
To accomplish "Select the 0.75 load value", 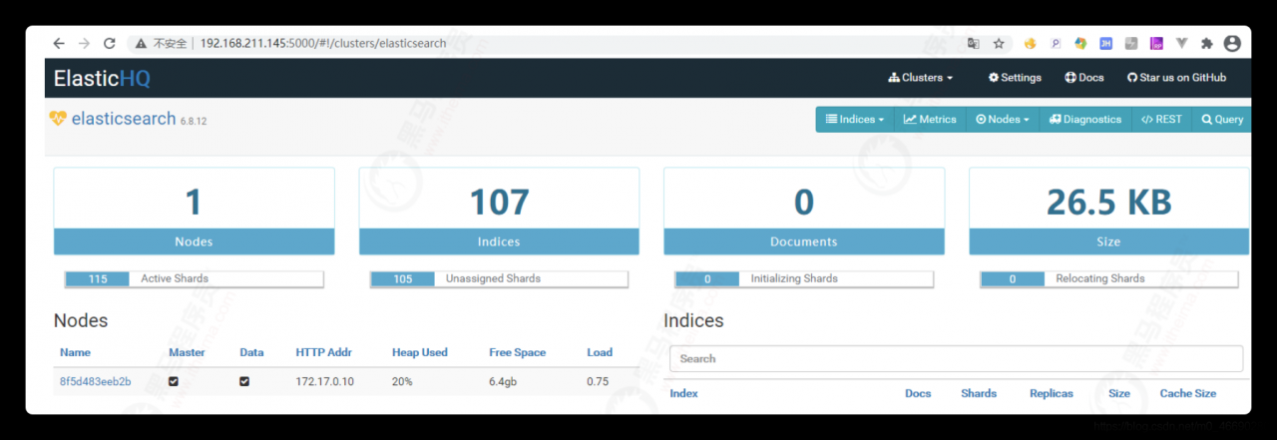I will 598,382.
